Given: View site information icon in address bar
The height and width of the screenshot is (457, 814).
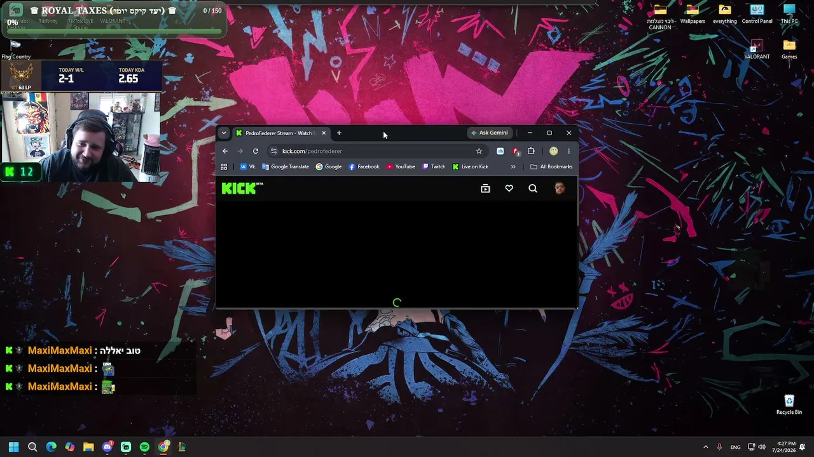Looking at the screenshot, I should tap(273, 151).
